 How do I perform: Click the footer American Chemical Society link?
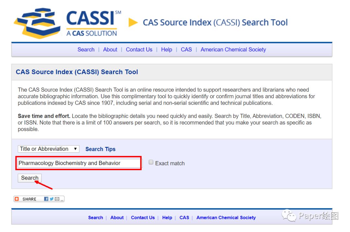tap(226, 217)
